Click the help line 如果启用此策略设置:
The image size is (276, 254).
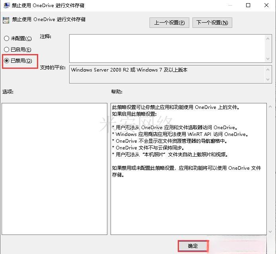coord(134,114)
